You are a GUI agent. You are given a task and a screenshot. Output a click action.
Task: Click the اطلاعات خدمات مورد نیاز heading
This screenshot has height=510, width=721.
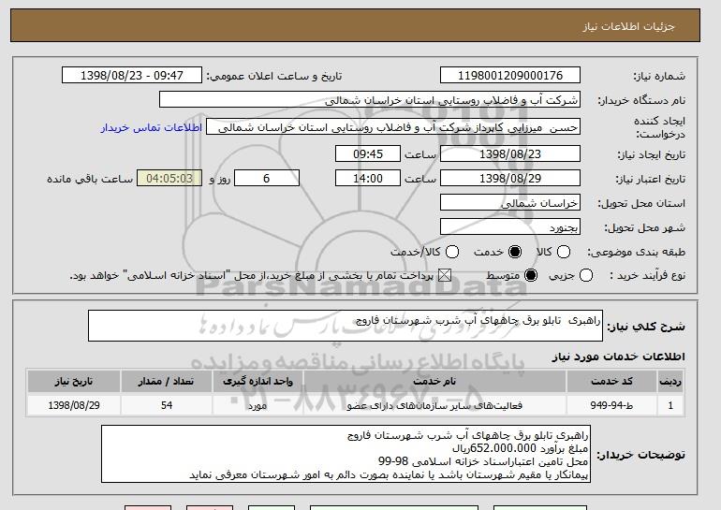618,357
